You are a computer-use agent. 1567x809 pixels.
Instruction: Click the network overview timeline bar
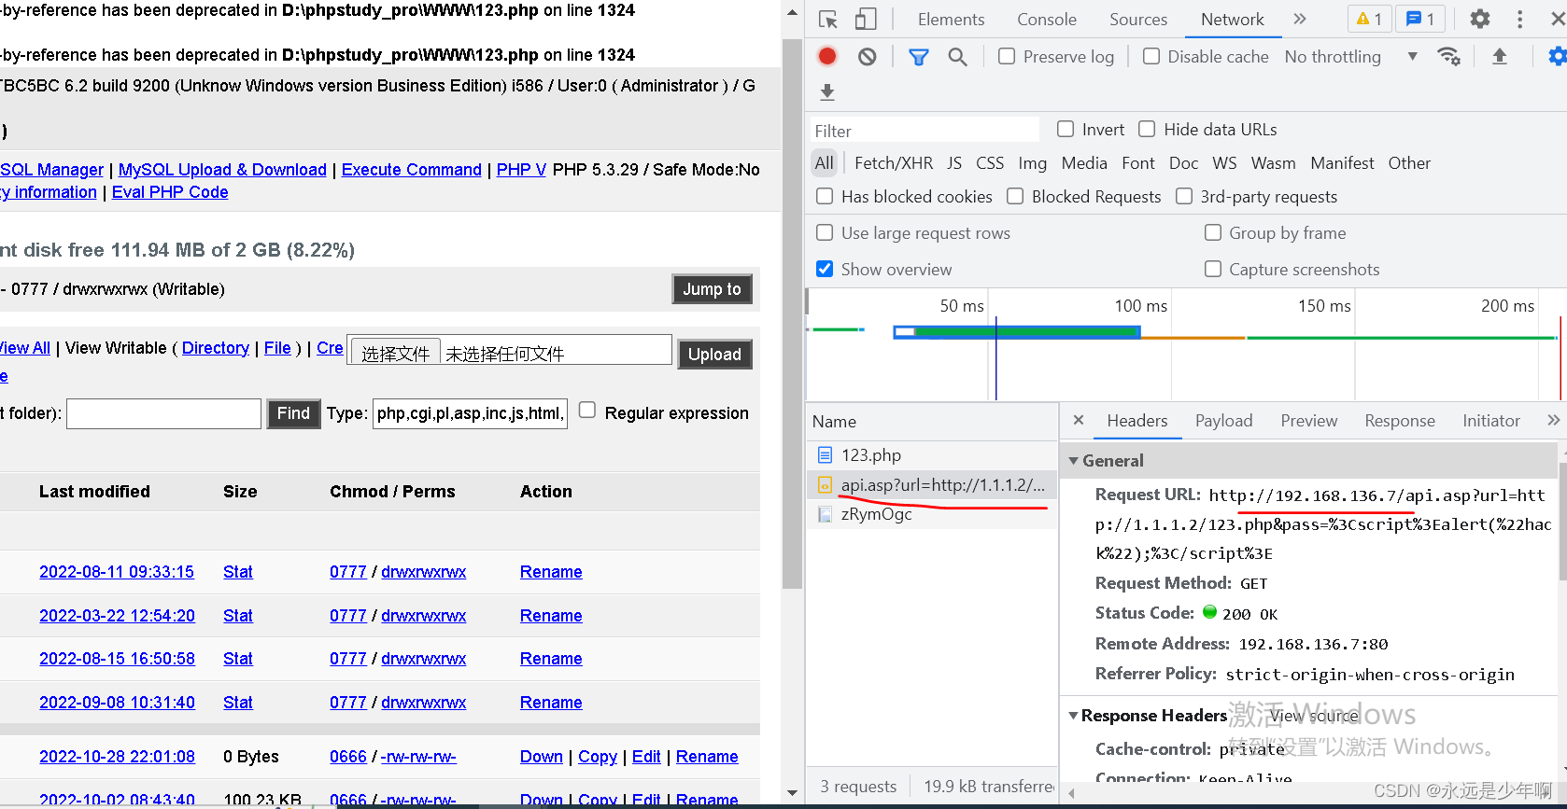(1016, 331)
